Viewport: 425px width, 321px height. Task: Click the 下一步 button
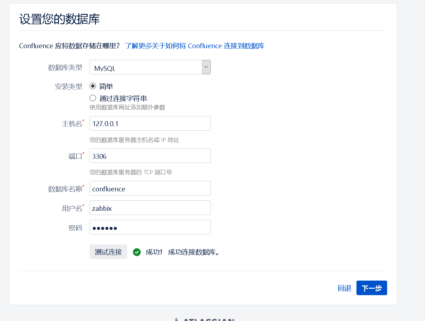372,288
